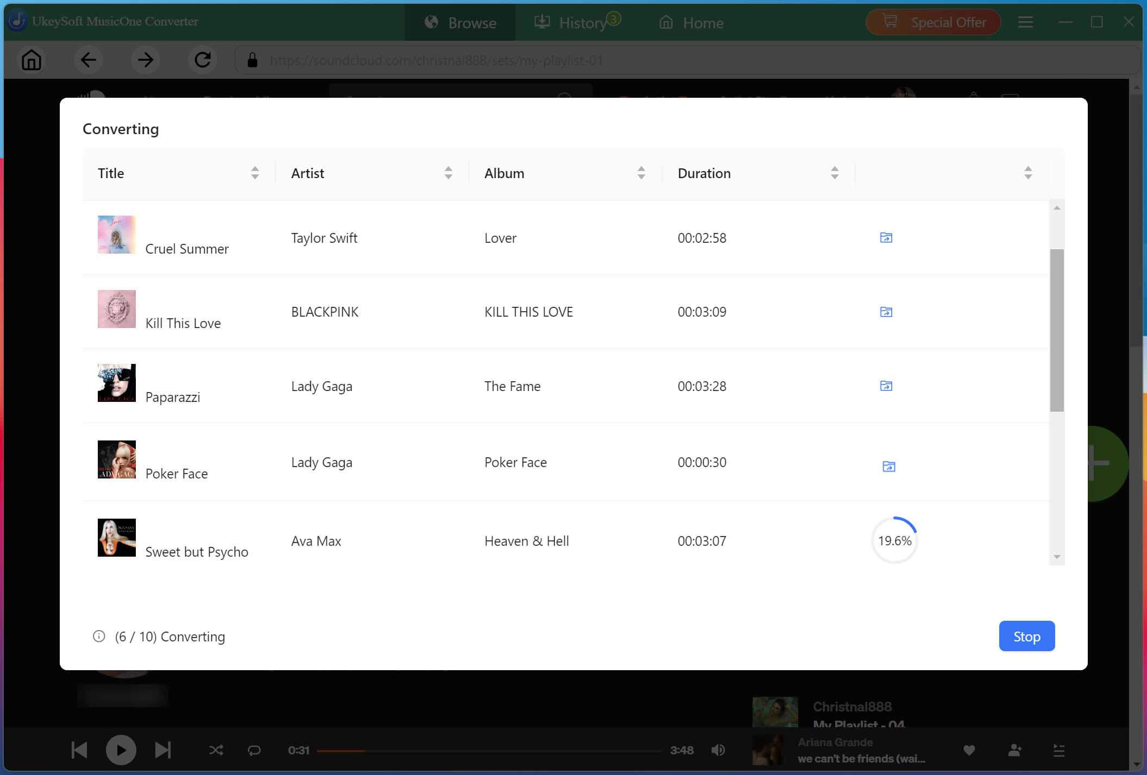The width and height of the screenshot is (1147, 775).
Task: Click the info icon beside Converting status
Action: click(x=99, y=636)
